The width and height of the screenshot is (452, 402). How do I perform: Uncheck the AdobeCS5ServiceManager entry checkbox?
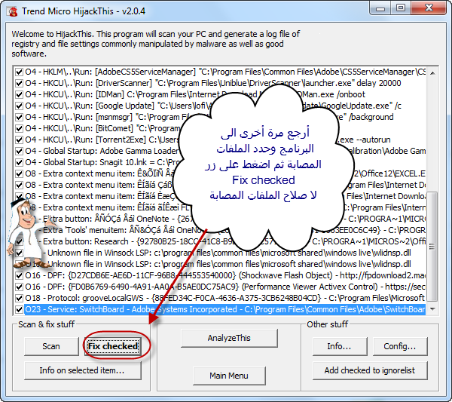tap(19, 72)
